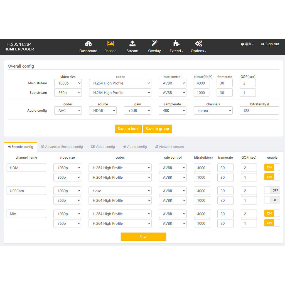Open the Network stream tab
The height and width of the screenshot is (285, 285).
pyautogui.click(x=169, y=147)
